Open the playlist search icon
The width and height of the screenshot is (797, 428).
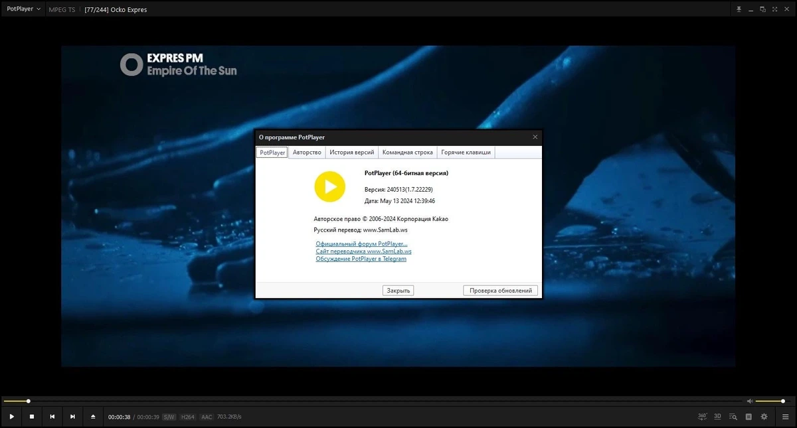733,417
